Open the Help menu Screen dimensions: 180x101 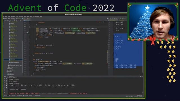tap(41, 17)
